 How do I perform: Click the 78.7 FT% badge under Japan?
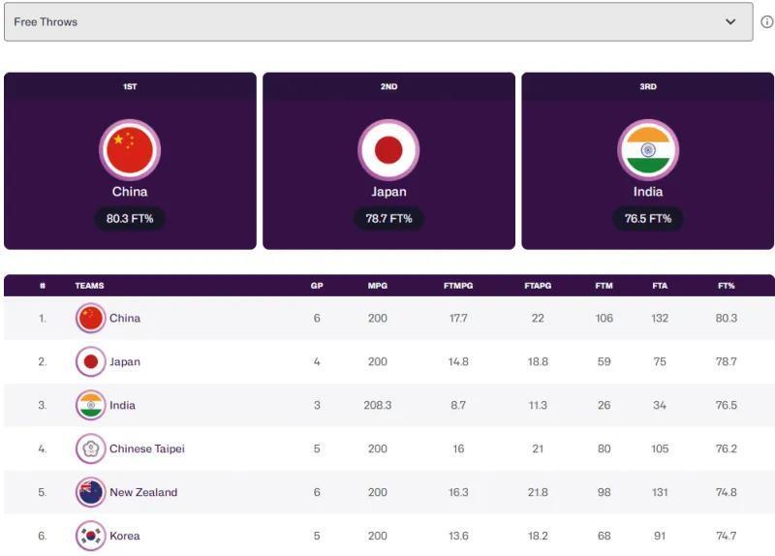coord(388,219)
